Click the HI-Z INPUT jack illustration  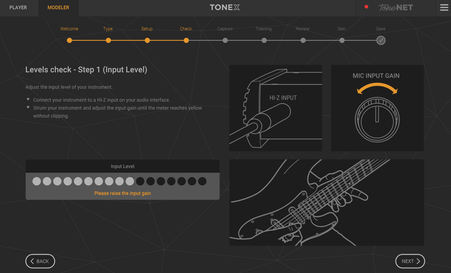pyautogui.click(x=276, y=108)
